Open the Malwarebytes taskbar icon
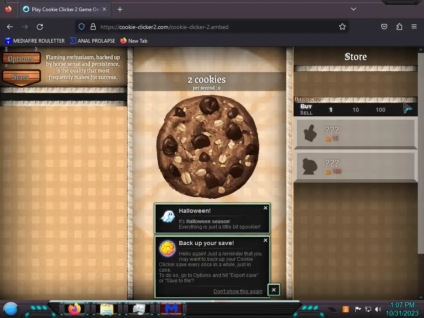Image resolution: width=424 pixels, height=318 pixels. [171, 309]
